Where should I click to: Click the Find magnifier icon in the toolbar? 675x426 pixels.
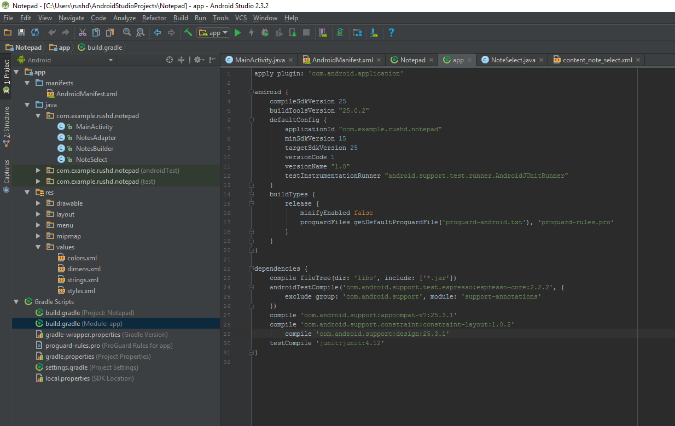click(127, 33)
